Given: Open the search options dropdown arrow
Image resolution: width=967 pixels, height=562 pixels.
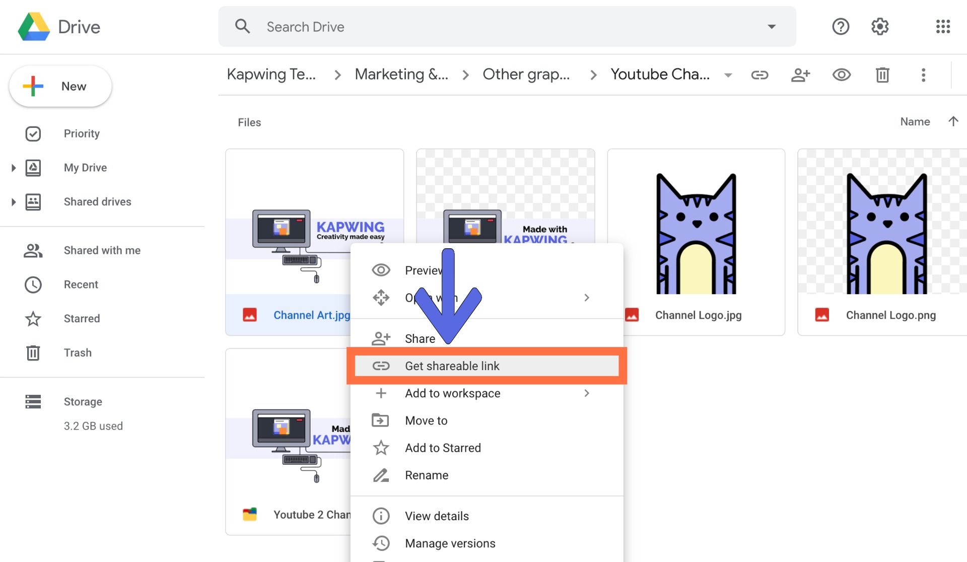Looking at the screenshot, I should click(771, 27).
